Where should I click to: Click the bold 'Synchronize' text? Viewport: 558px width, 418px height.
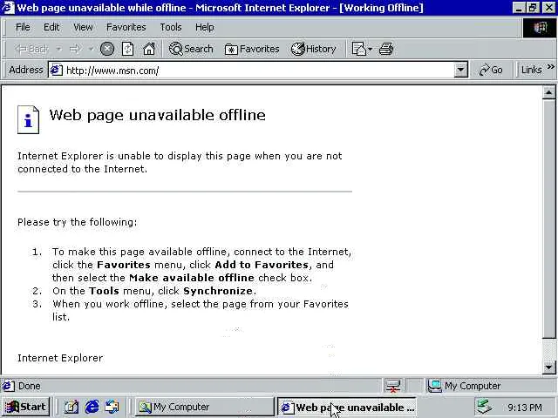coord(218,291)
